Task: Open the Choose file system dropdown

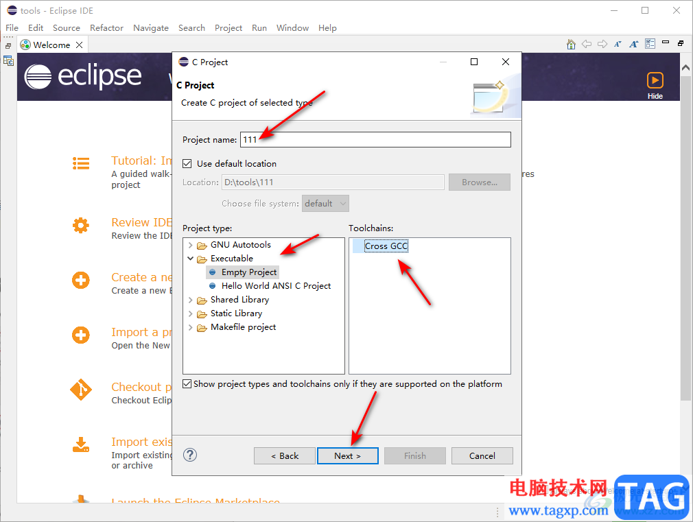Action: 325,204
